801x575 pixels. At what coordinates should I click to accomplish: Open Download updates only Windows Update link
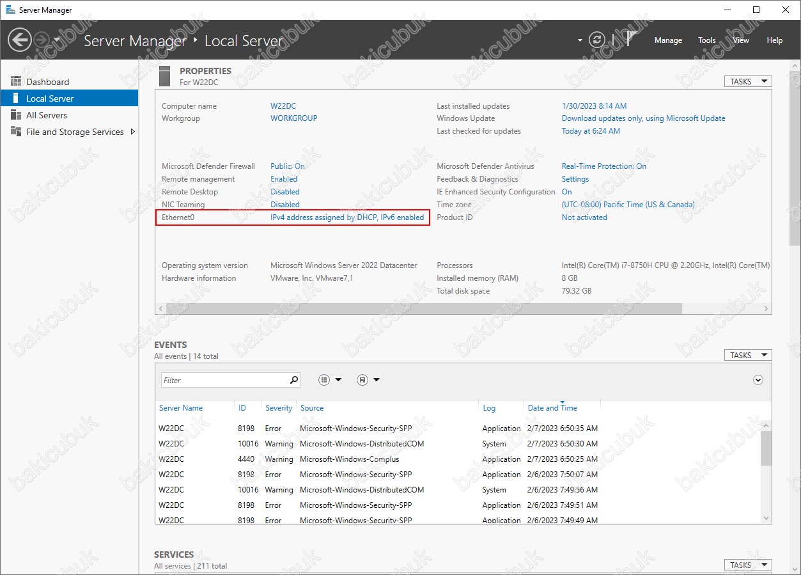point(643,118)
